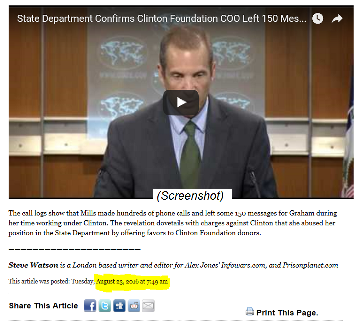Click the Digg share icon
This screenshot has width=359, height=325.
(119, 306)
